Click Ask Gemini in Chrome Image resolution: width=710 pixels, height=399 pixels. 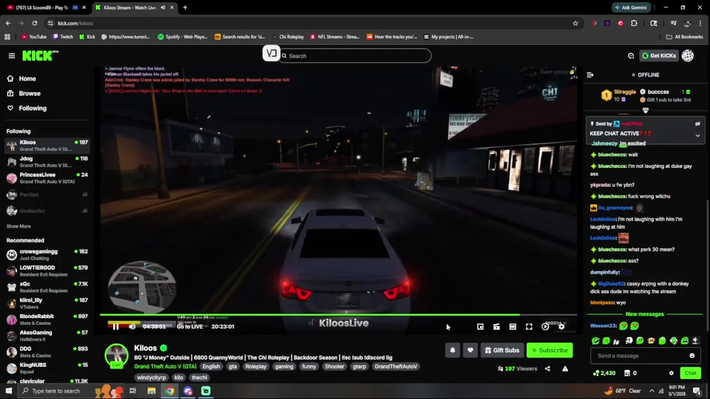tap(631, 8)
